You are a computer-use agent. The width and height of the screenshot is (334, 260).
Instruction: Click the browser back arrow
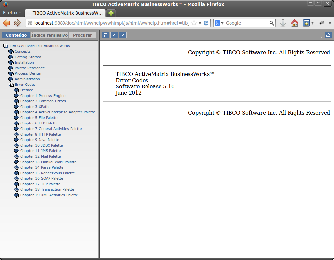7,23
